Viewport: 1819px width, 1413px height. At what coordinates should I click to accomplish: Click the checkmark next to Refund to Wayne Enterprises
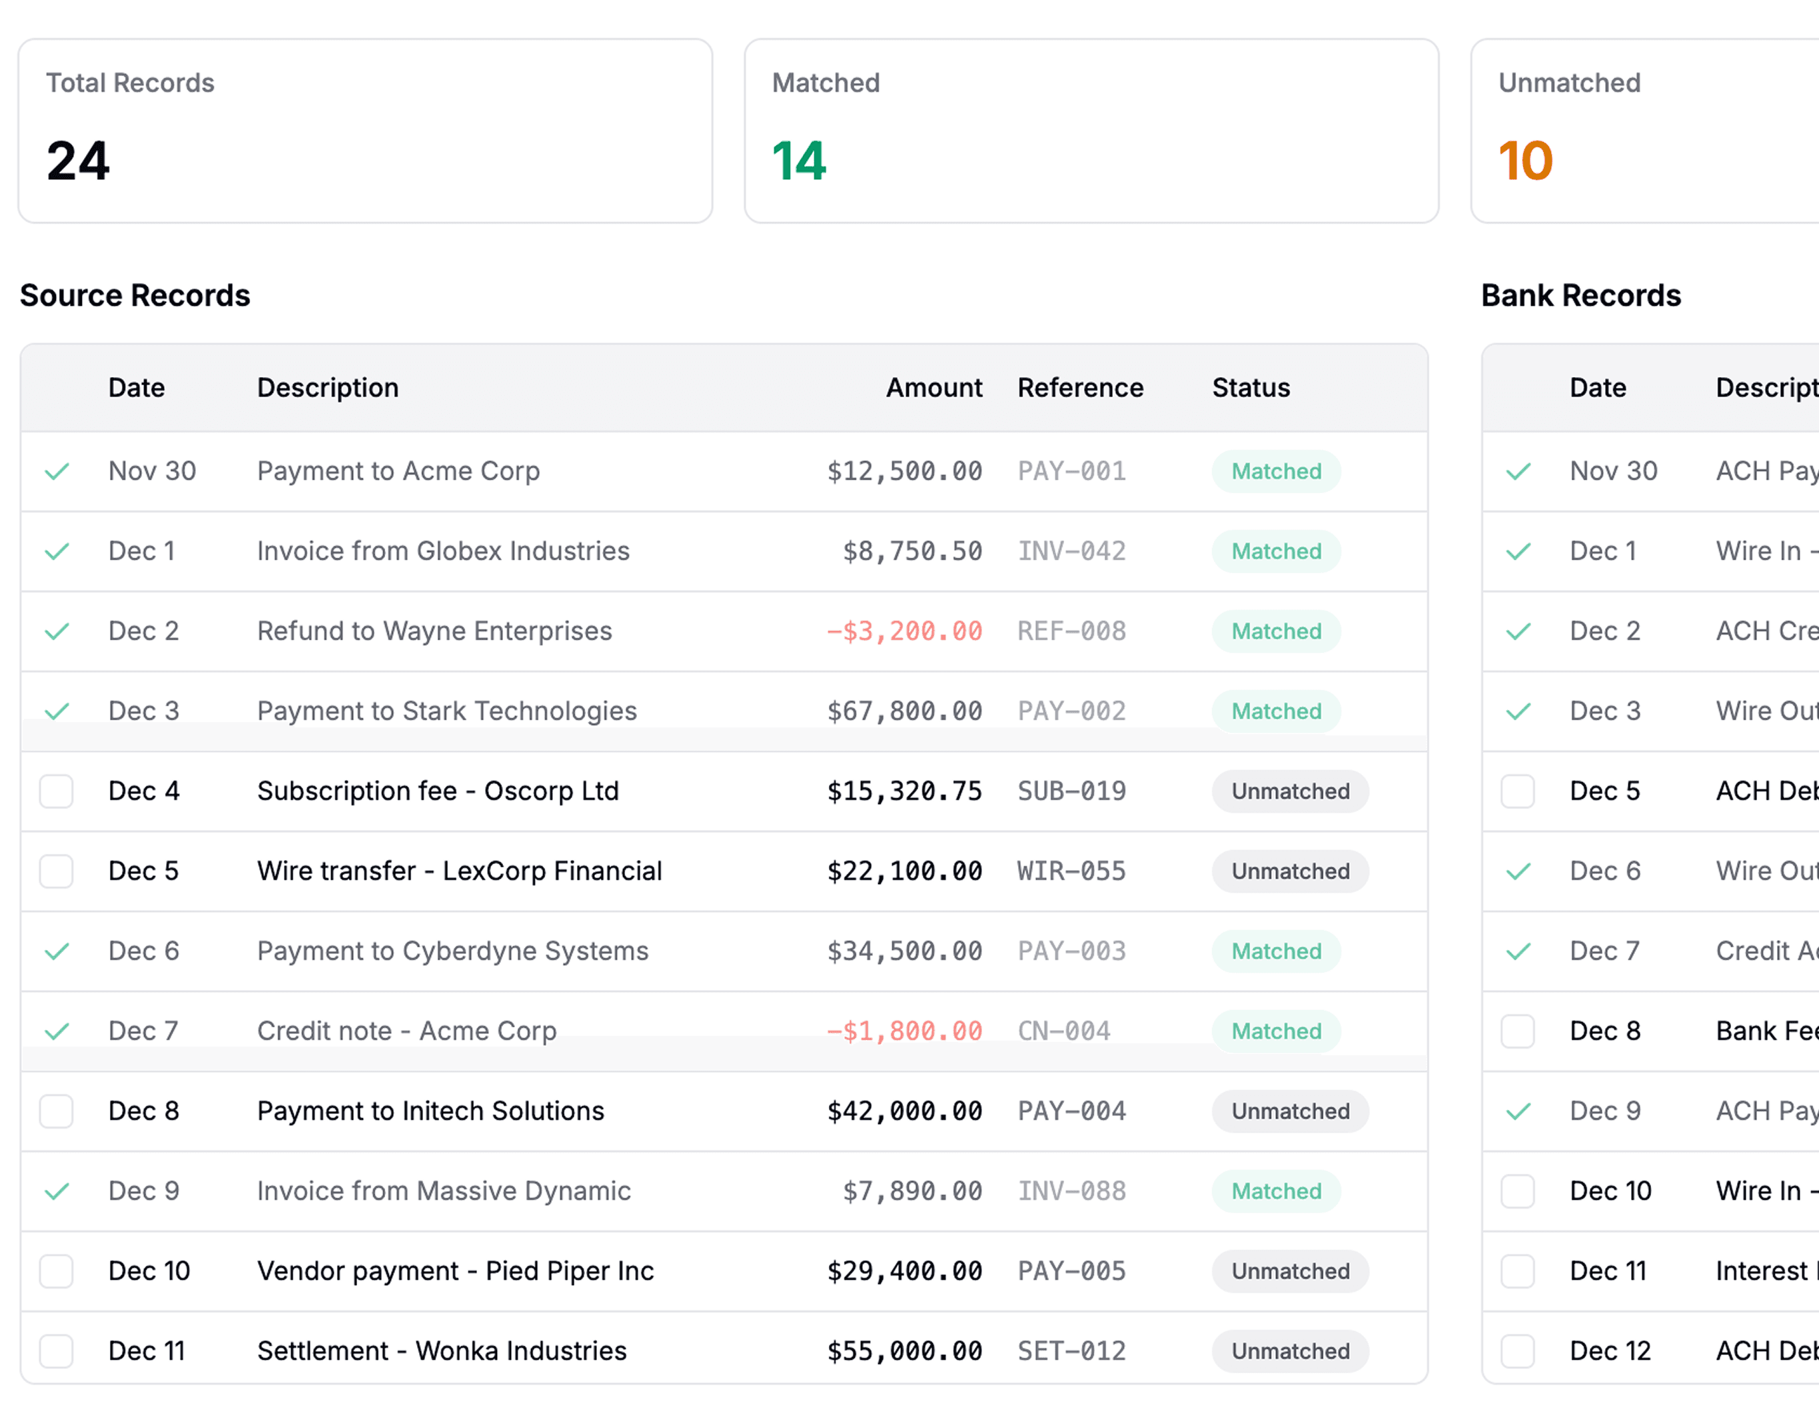point(57,631)
